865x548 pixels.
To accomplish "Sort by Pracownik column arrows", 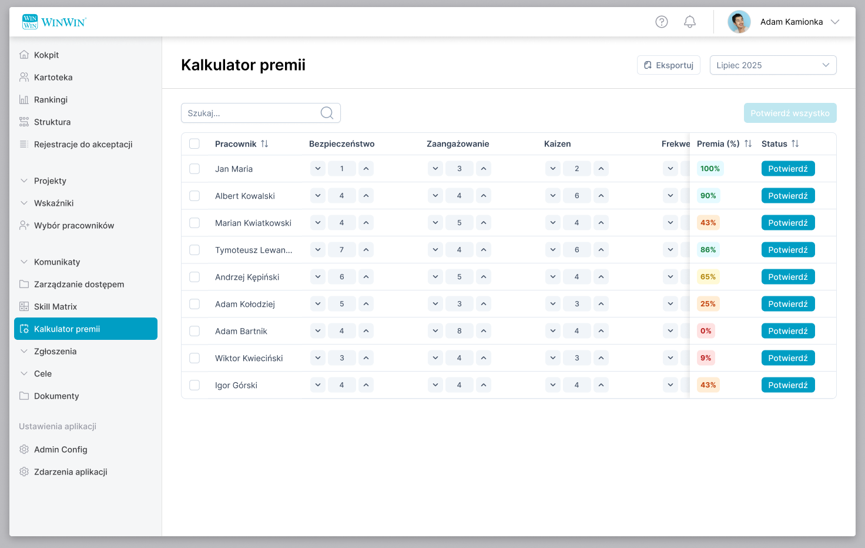I will pyautogui.click(x=264, y=143).
